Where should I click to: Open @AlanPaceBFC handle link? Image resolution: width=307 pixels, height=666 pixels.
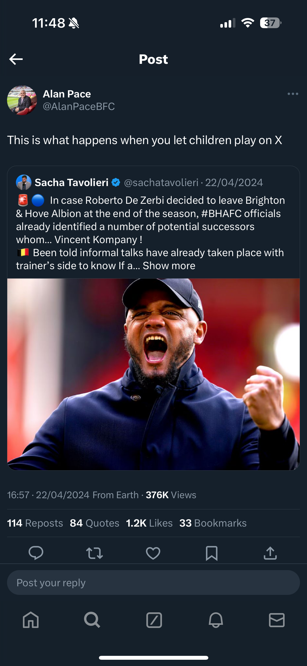coord(79,106)
